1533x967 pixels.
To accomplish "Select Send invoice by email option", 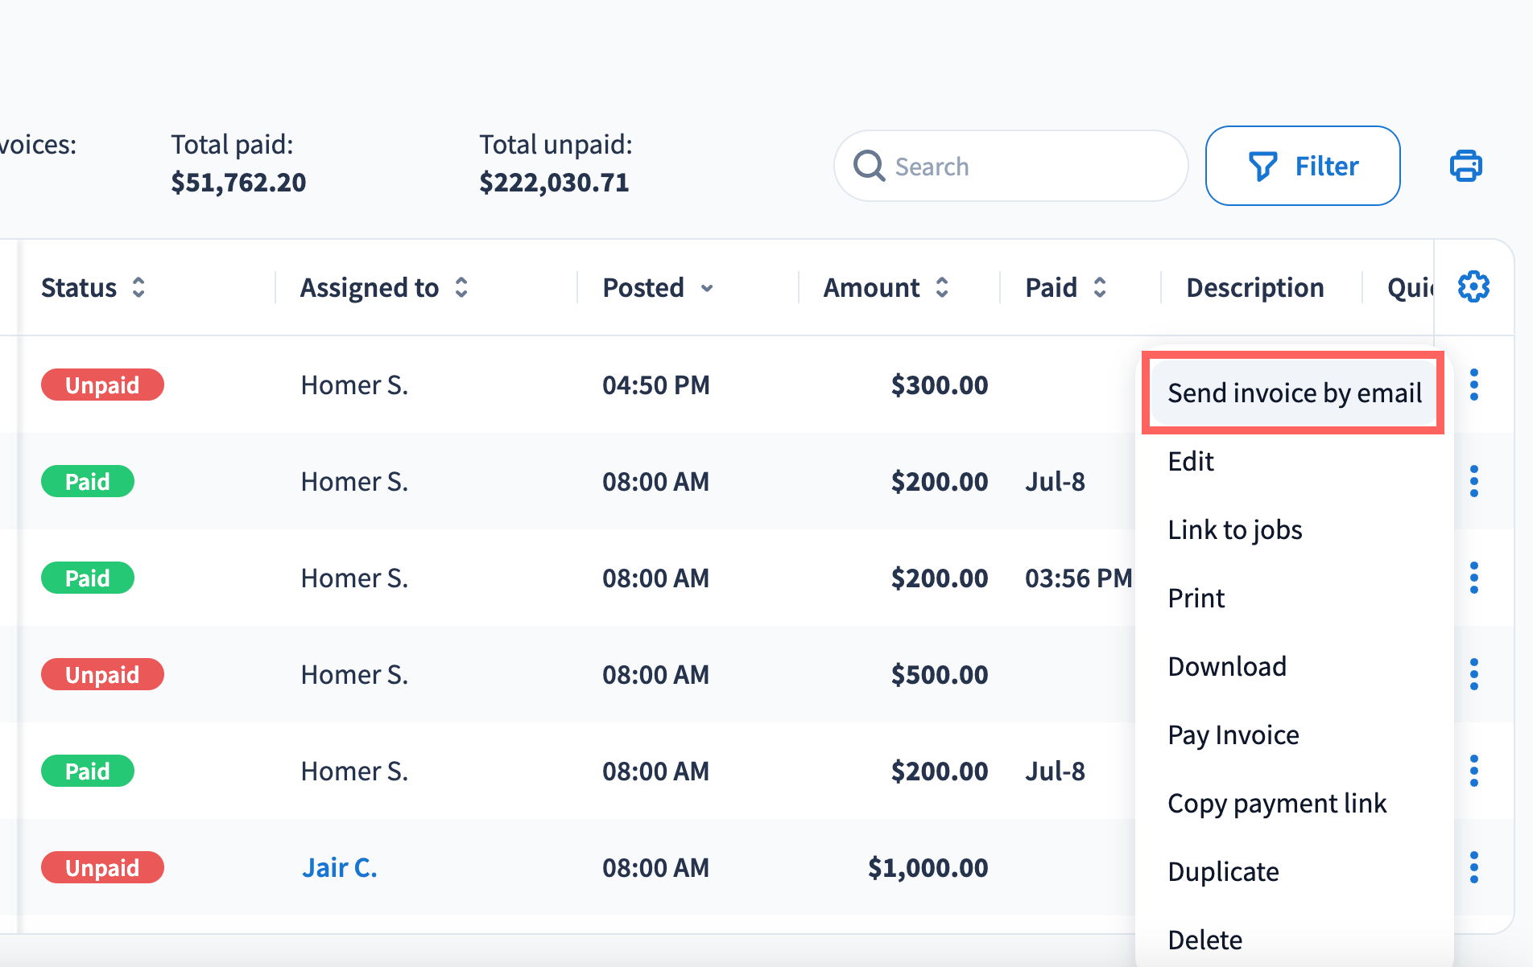I will coord(1294,393).
